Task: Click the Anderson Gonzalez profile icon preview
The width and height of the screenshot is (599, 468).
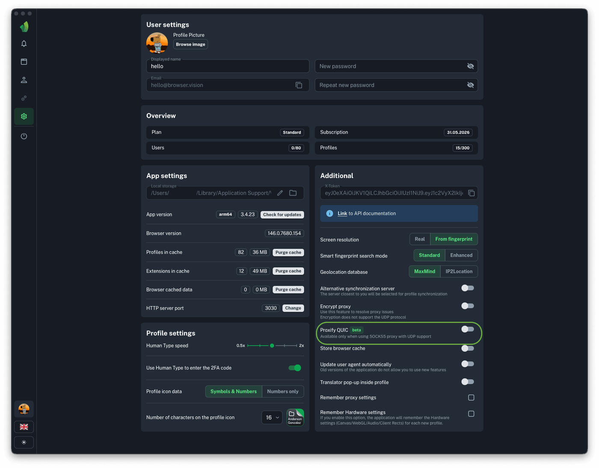Action: tap(295, 417)
